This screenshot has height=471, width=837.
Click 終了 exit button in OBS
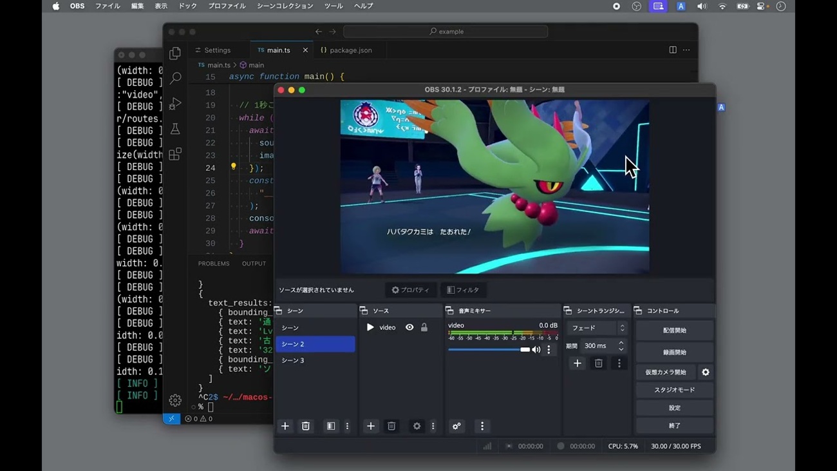[674, 426]
